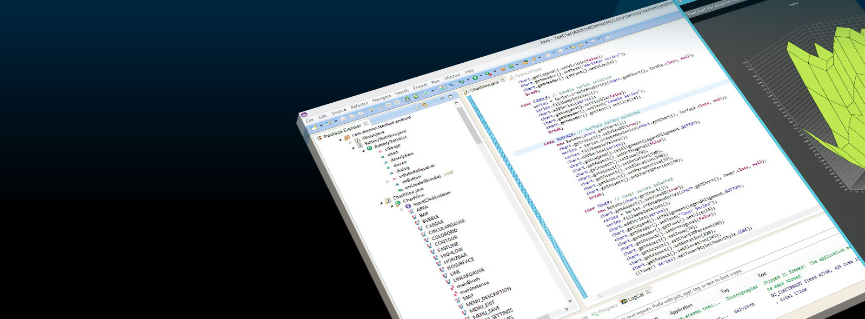
Task: Open the Help menu
Action: tap(469, 71)
